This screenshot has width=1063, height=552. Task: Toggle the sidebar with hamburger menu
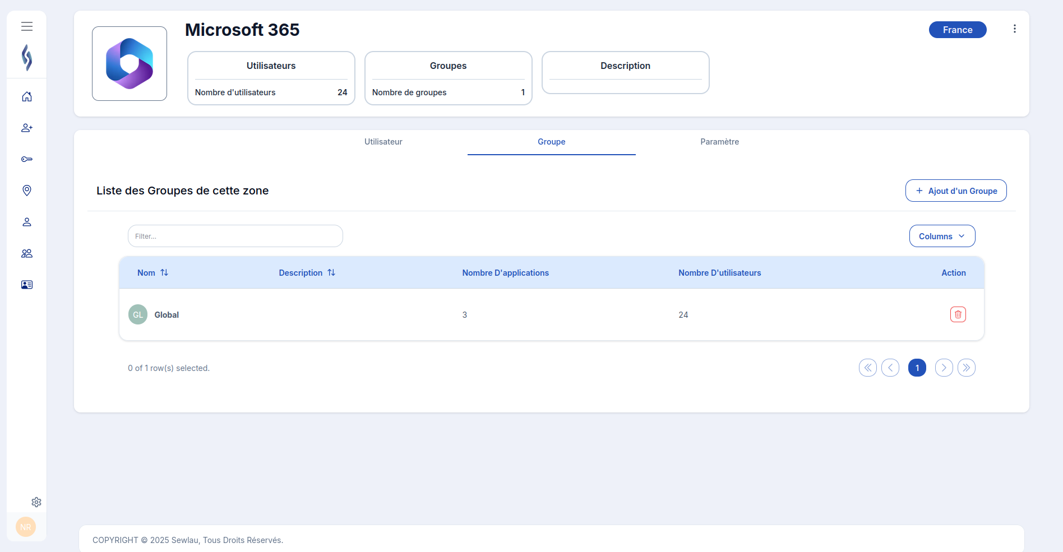[26, 26]
